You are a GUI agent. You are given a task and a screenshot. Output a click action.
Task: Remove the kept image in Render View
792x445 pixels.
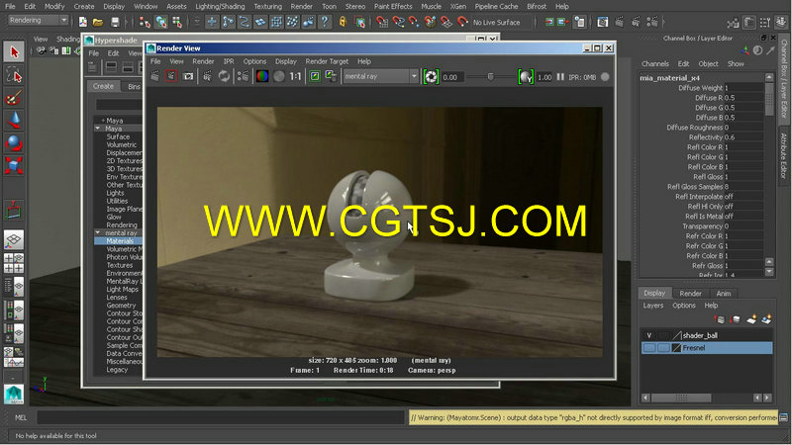click(331, 77)
